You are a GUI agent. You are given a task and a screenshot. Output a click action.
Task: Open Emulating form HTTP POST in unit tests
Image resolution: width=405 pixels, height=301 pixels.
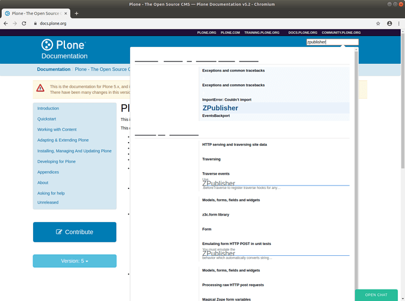pos(237,244)
